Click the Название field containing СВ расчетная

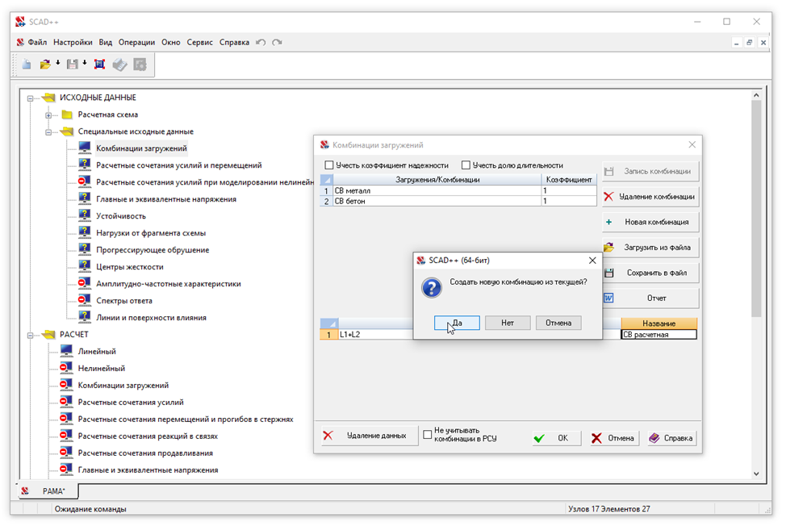tap(658, 335)
